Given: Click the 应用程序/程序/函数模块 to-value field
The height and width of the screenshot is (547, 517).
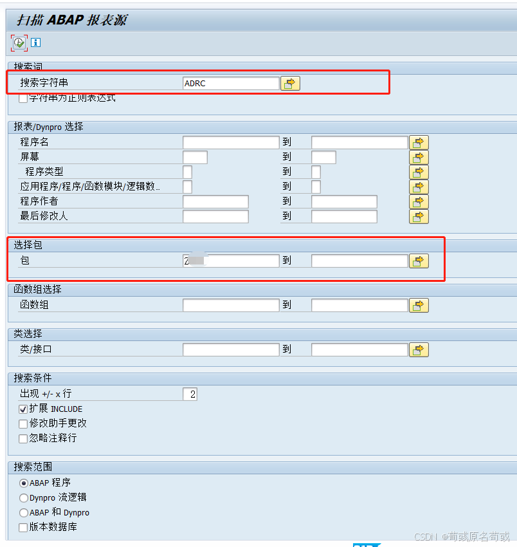Looking at the screenshot, I should (x=316, y=187).
